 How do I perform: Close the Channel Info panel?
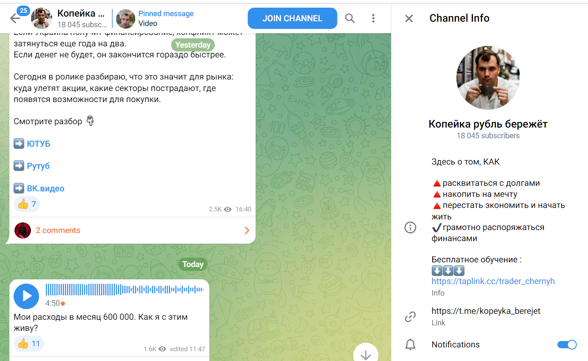[x=409, y=18]
